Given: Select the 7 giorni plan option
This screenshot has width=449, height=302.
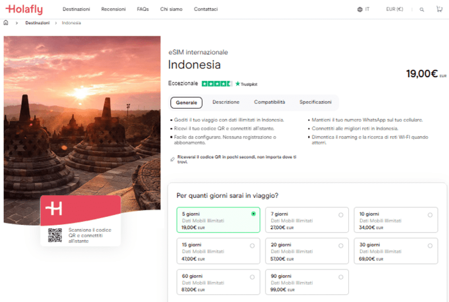Looking at the screenshot, I should tap(307, 220).
